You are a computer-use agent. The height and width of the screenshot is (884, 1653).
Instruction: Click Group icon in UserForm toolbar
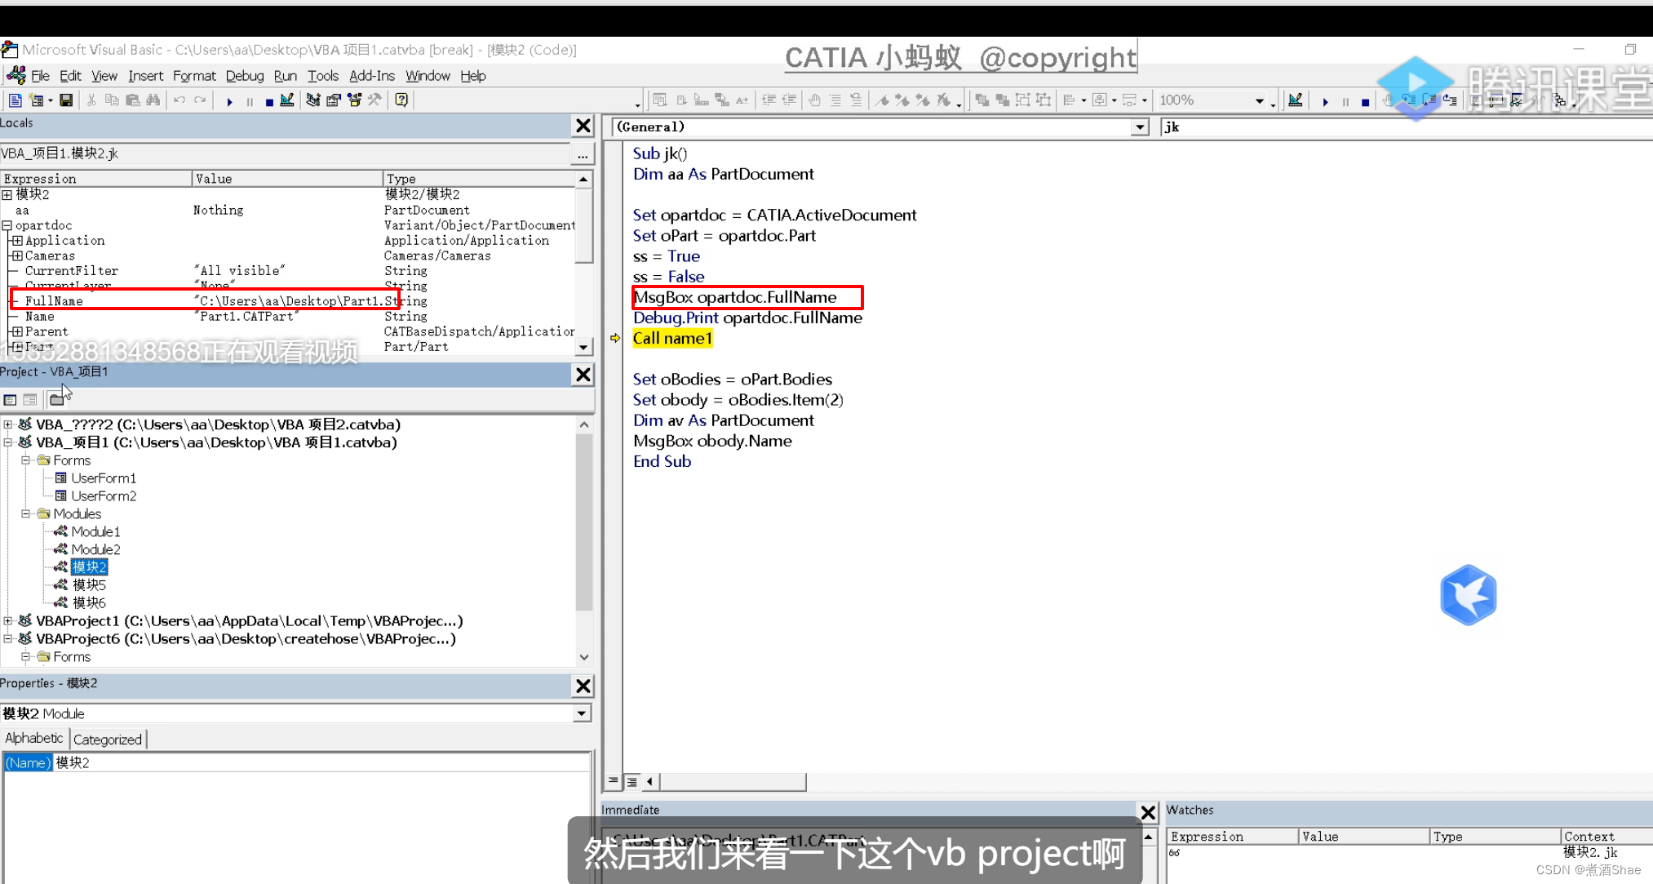pos(1023,100)
